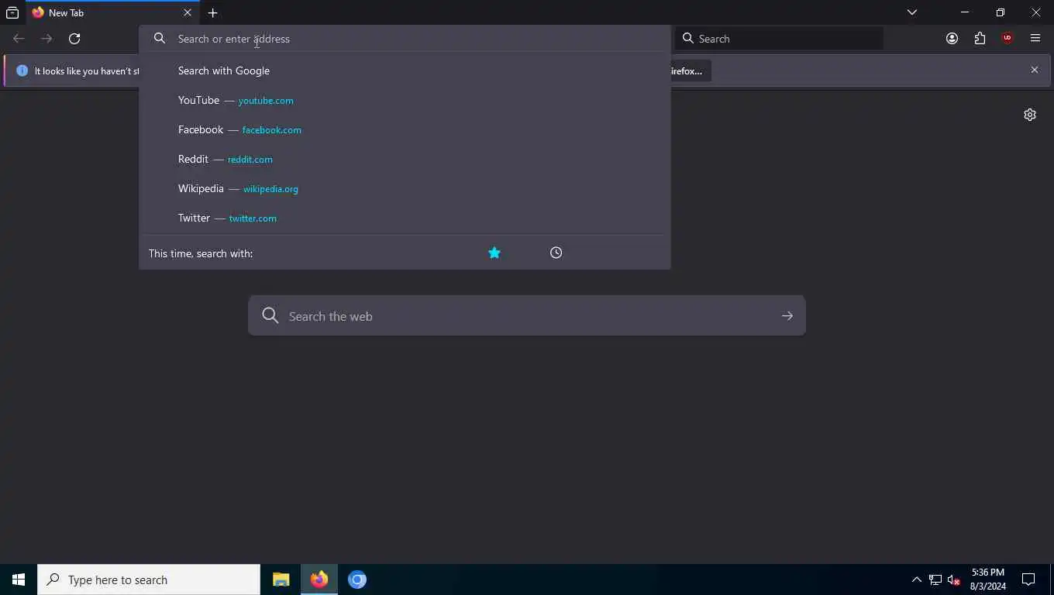Open the Chromium taskbar icon
The image size is (1054, 595).
[356, 580]
